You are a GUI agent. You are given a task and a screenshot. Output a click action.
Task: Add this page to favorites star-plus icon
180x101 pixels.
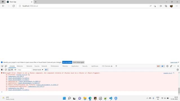155,6
